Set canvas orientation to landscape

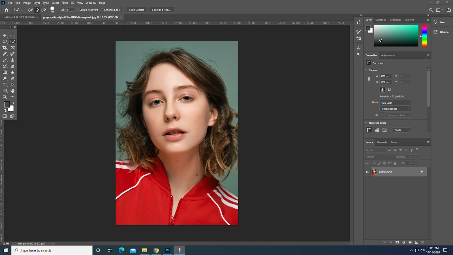click(389, 90)
